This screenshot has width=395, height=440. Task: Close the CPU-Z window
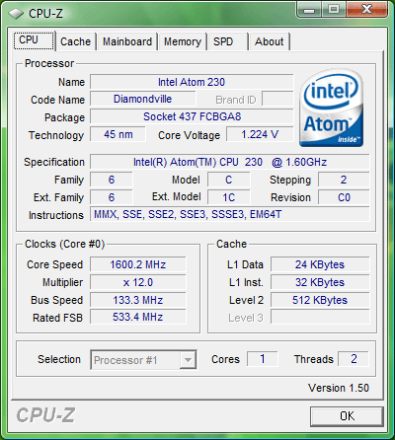366,9
